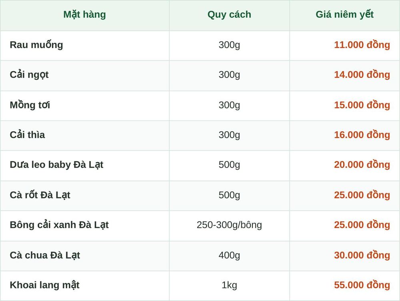The height and width of the screenshot is (301, 400).
Task: Select the 'Rau muống' item name
Action: [36, 45]
